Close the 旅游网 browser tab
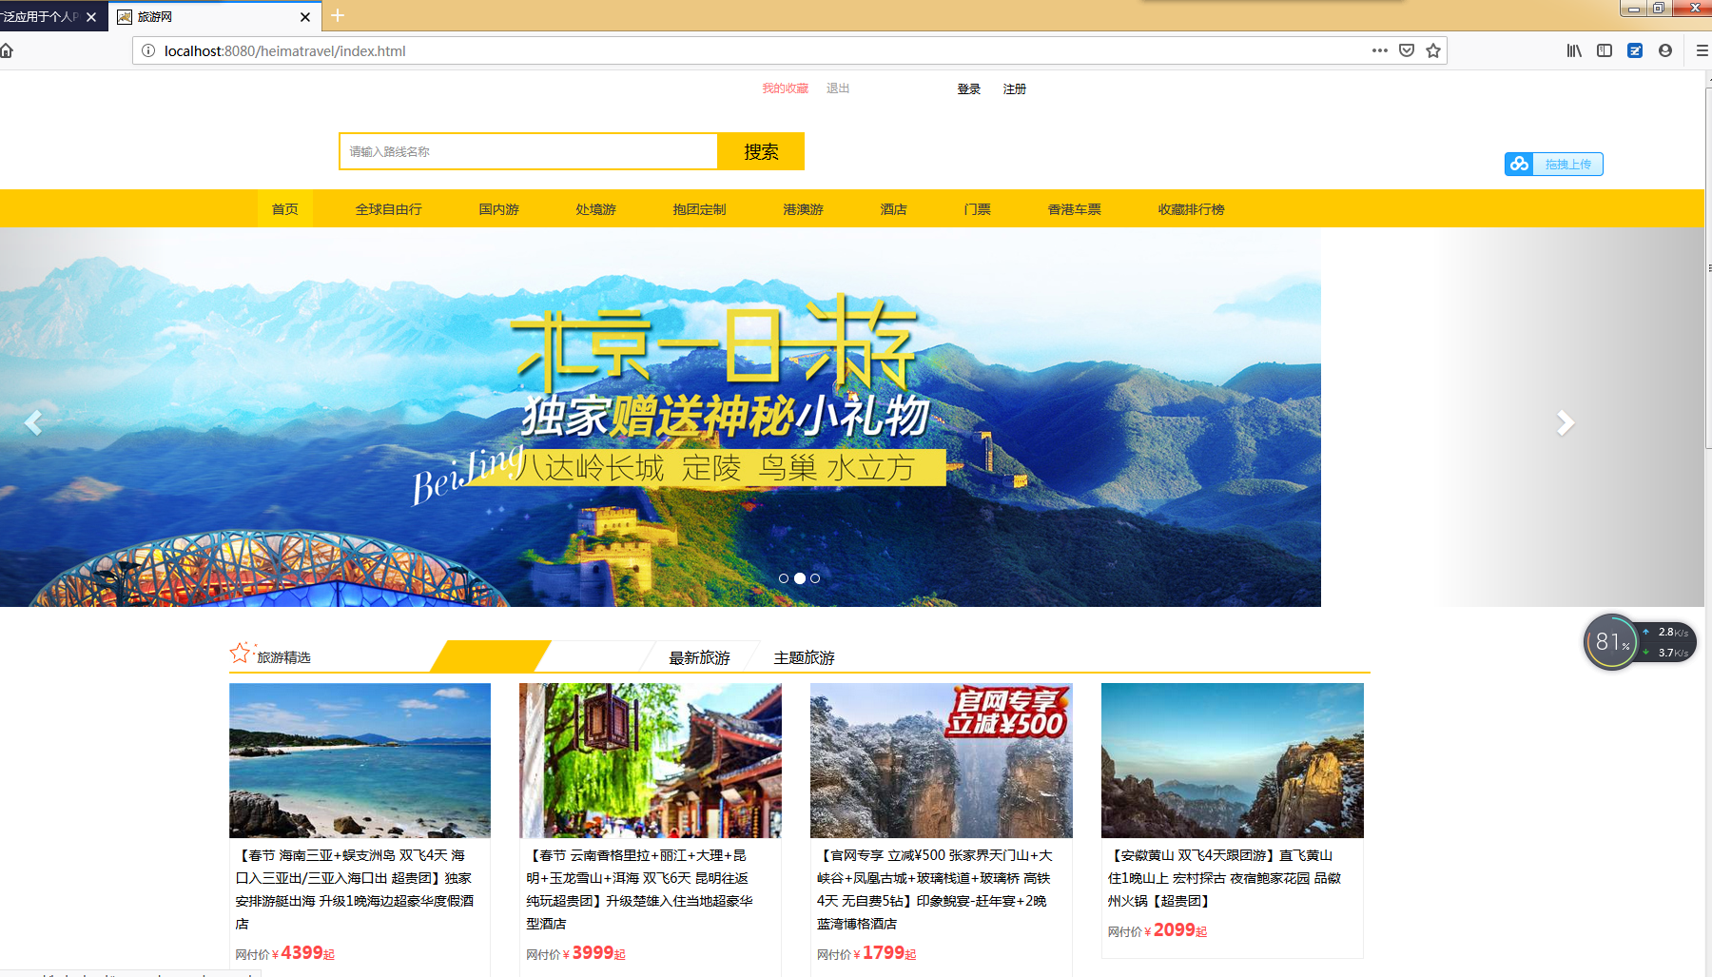Image resolution: width=1712 pixels, height=977 pixels. [x=305, y=17]
